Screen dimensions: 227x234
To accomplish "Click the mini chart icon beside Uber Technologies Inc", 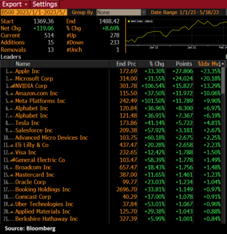I will coord(12,205).
